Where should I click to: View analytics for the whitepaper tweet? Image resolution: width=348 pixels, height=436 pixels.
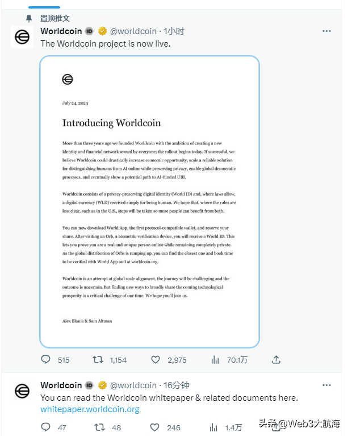pyautogui.click(x=215, y=427)
